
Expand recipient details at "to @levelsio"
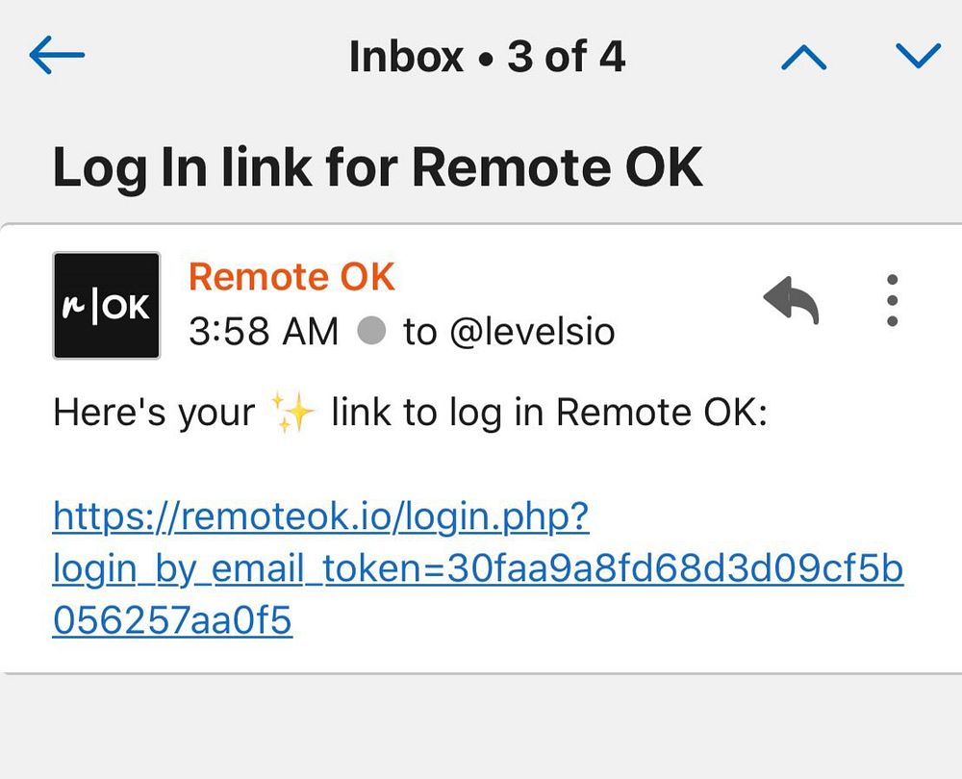click(x=509, y=331)
